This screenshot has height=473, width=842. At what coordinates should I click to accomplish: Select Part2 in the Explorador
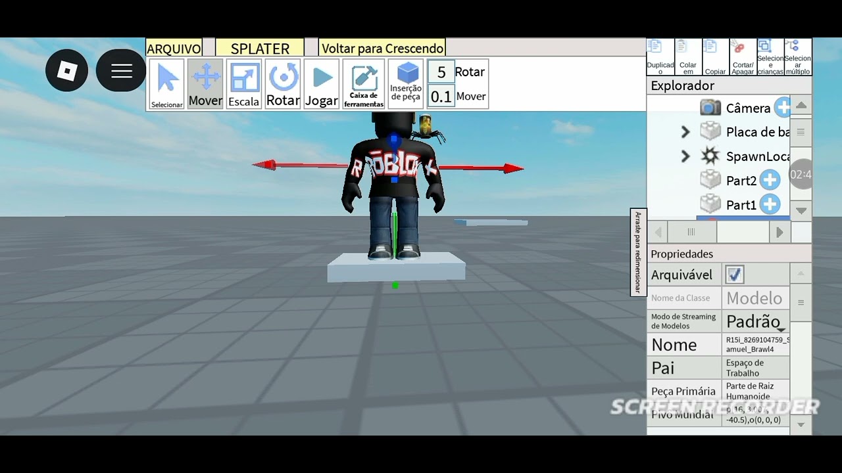[x=741, y=181]
